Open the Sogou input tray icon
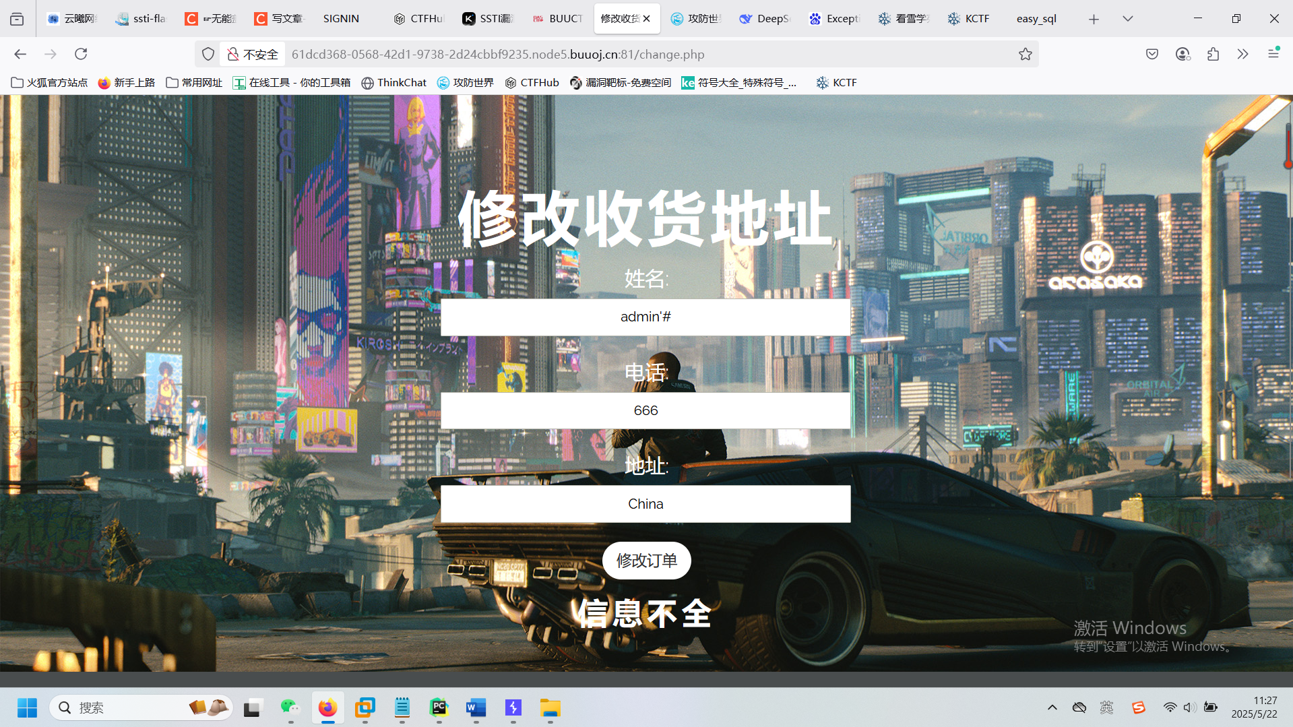 (1139, 707)
